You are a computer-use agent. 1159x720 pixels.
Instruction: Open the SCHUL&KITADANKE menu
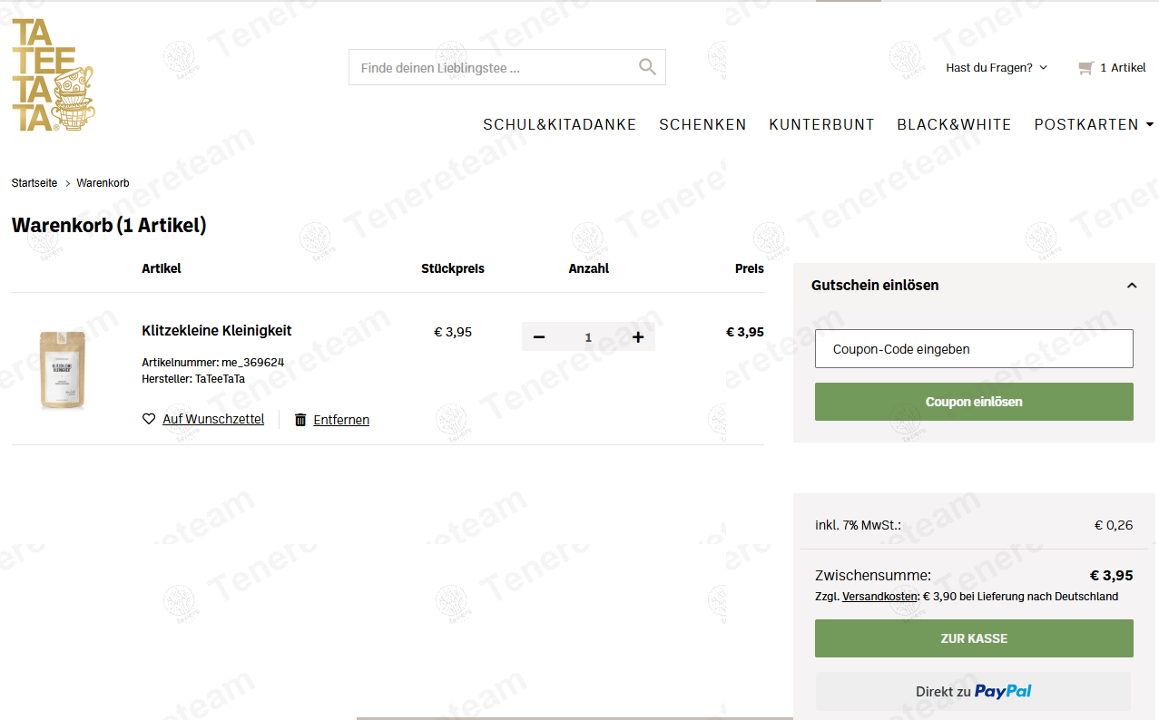(560, 125)
